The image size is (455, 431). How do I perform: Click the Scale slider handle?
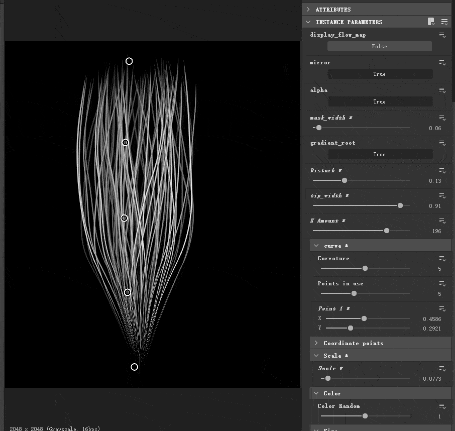[x=328, y=378]
